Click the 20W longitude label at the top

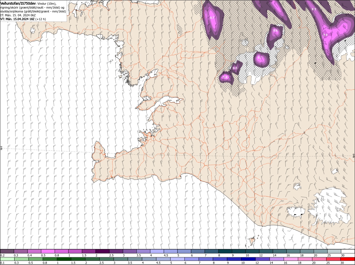(270, 1)
